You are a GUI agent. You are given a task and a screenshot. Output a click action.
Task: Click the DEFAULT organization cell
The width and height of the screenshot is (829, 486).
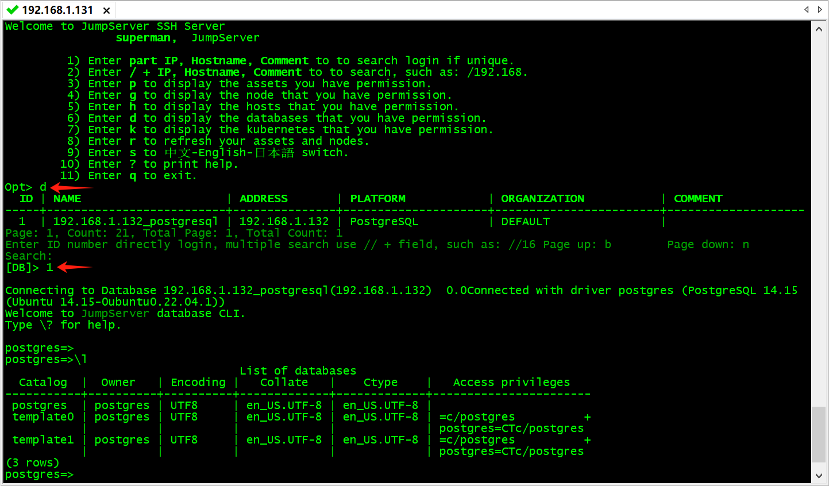pos(526,222)
